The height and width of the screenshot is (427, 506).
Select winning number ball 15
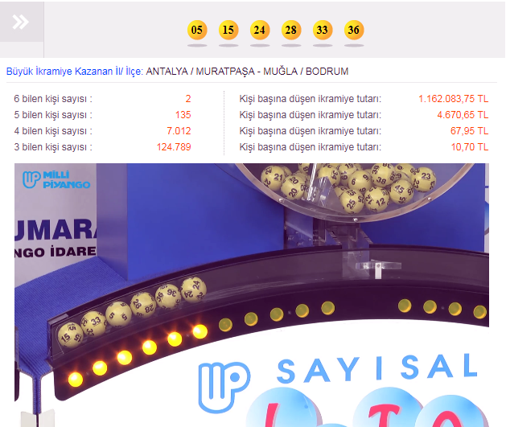(228, 30)
